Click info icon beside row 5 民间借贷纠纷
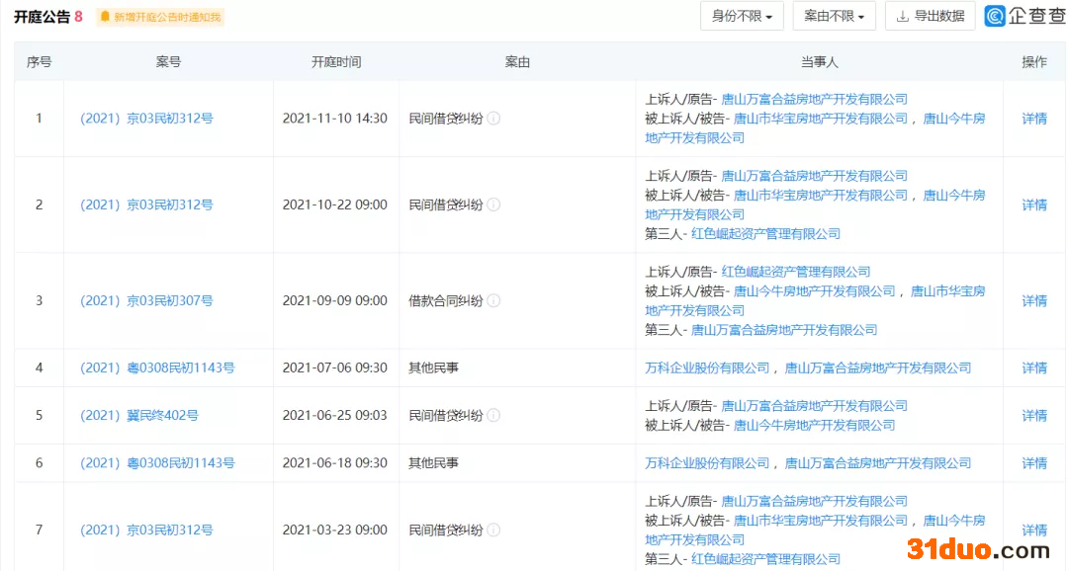The image size is (1068, 571). click(x=493, y=415)
